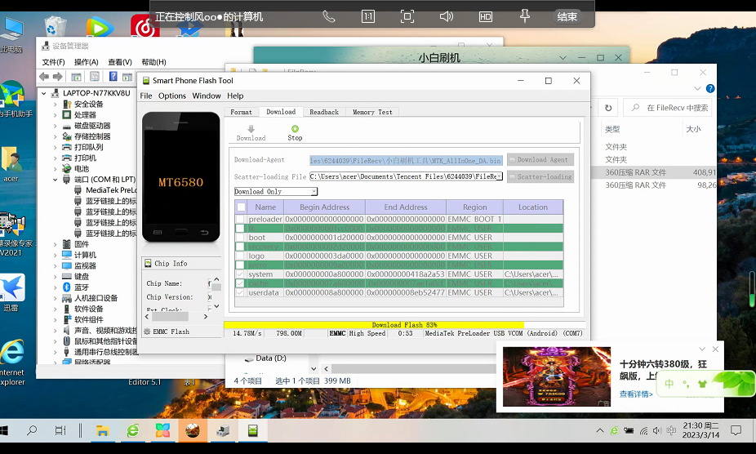Click forward arrow in Device Manager toolbar
Viewport: 756px width, 454px height.
pos(57,77)
